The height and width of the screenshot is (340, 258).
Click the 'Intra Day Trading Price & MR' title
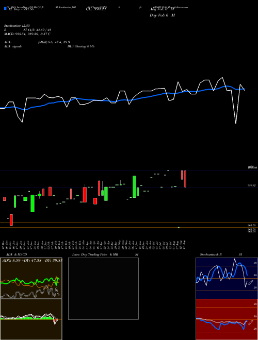tap(95, 254)
